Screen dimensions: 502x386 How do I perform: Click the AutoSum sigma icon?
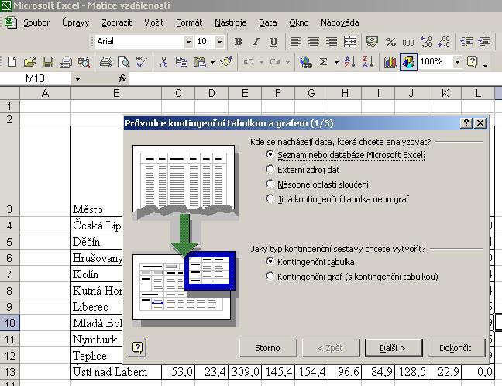(323, 62)
